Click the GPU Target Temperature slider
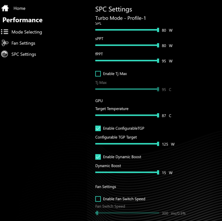The image size is (222, 221). coord(127,115)
